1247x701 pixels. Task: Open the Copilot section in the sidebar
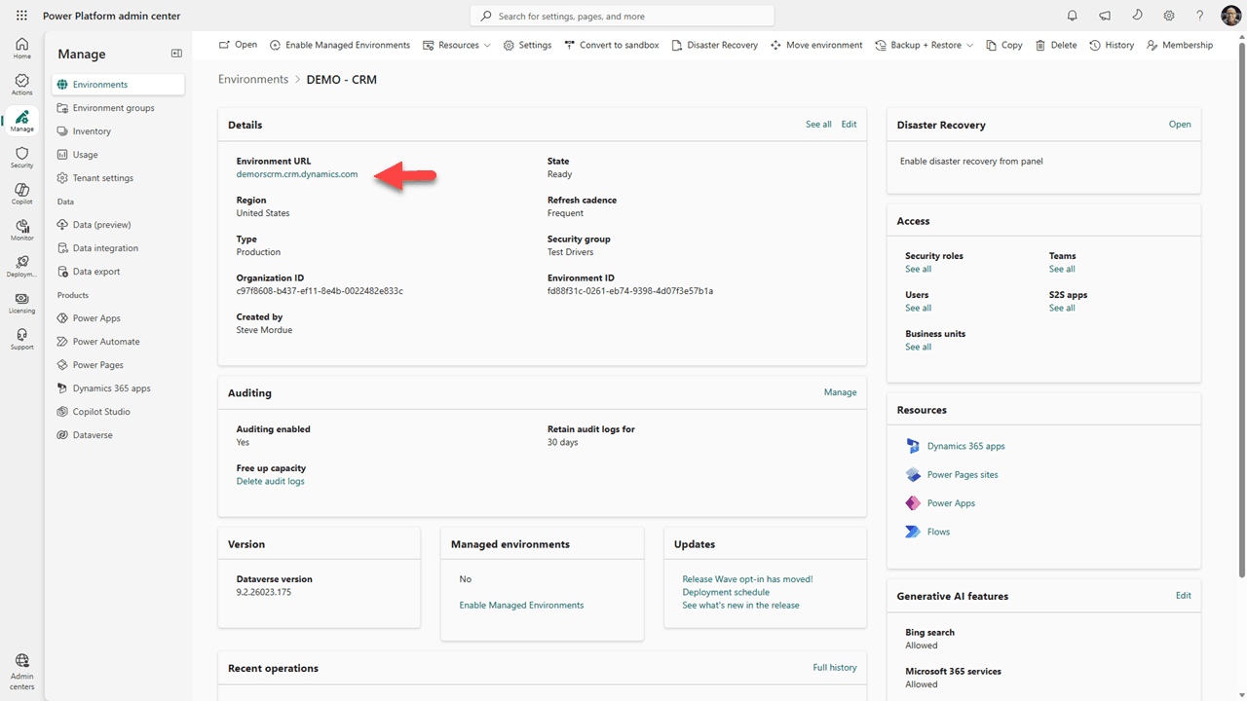click(x=21, y=193)
